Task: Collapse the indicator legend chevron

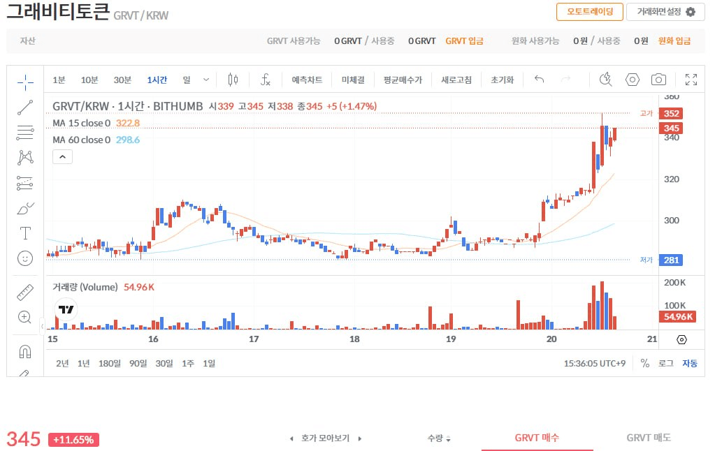Action: pyautogui.click(x=62, y=156)
